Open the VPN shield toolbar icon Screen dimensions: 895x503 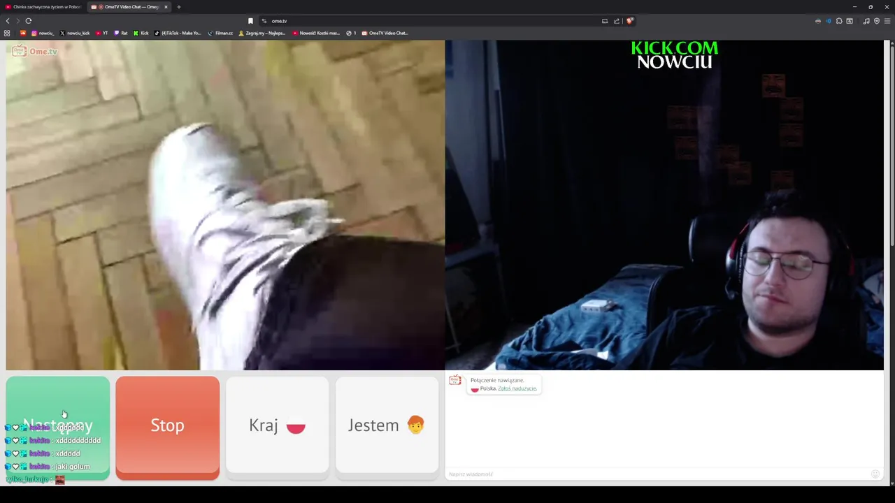[x=877, y=21]
